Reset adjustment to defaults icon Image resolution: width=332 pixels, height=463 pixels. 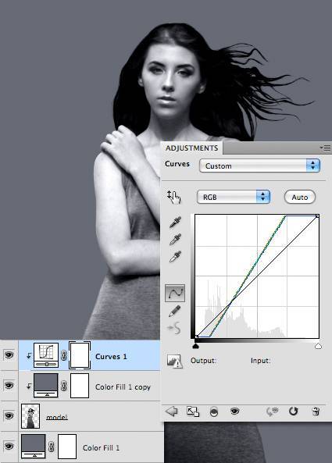pyautogui.click(x=293, y=411)
